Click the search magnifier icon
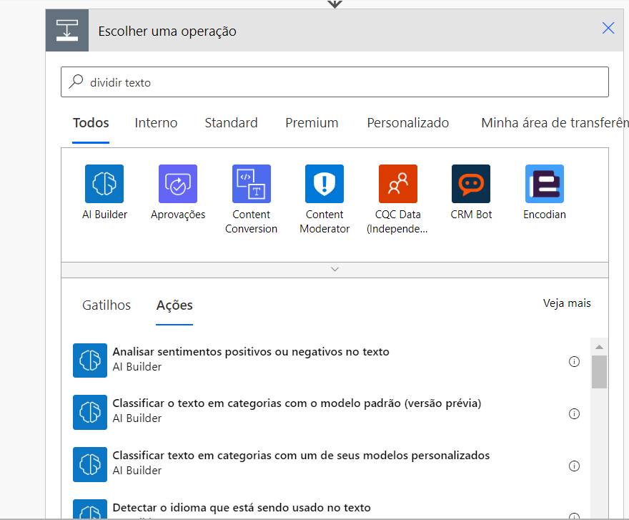Image resolution: width=629 pixels, height=520 pixels. [76, 82]
